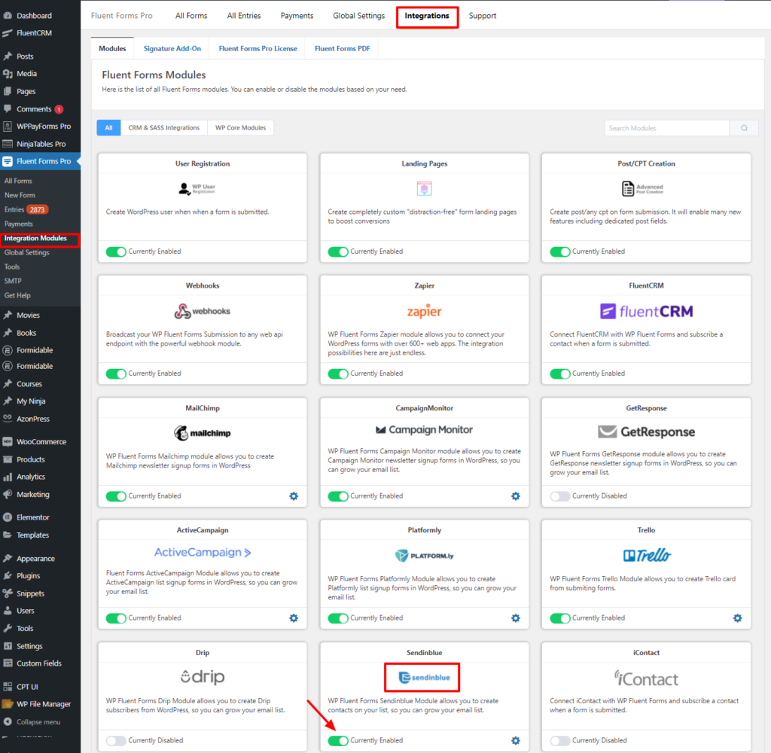Select the All modules filter
The image size is (771, 753).
coord(108,128)
